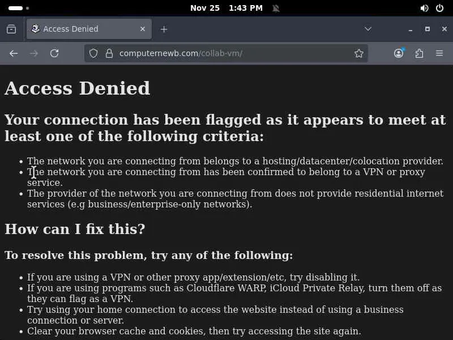Open the Extensions puzzle-piece panel

419,53
